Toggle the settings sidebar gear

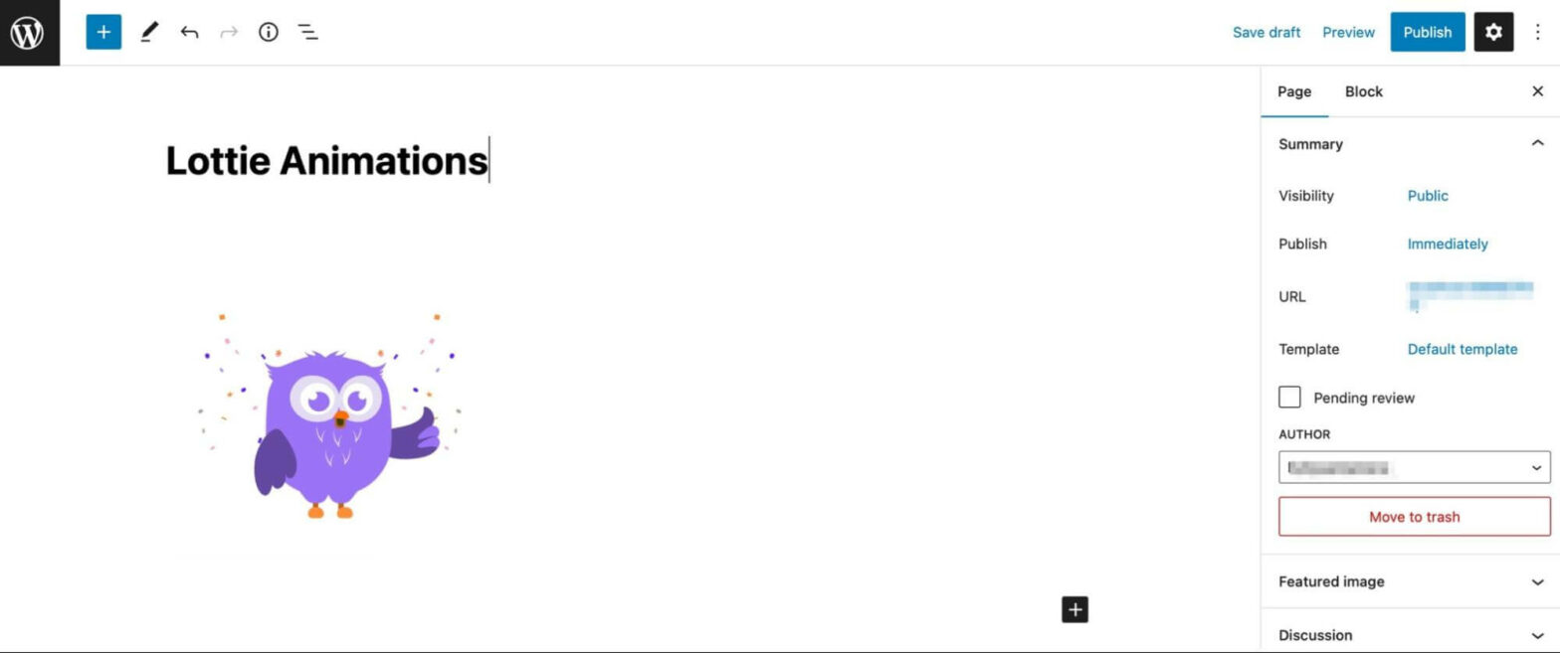point(1492,31)
